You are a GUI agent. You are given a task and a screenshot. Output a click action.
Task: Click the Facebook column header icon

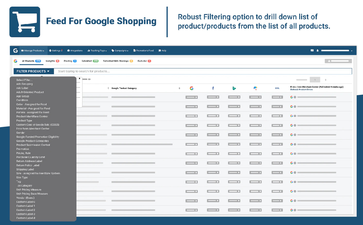tap(213, 88)
